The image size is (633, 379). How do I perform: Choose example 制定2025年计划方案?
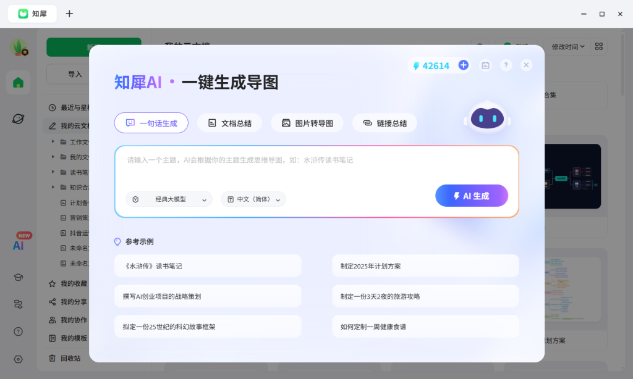tap(425, 266)
